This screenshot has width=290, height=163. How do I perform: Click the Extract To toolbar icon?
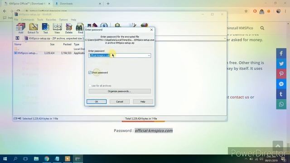[x=33, y=28]
